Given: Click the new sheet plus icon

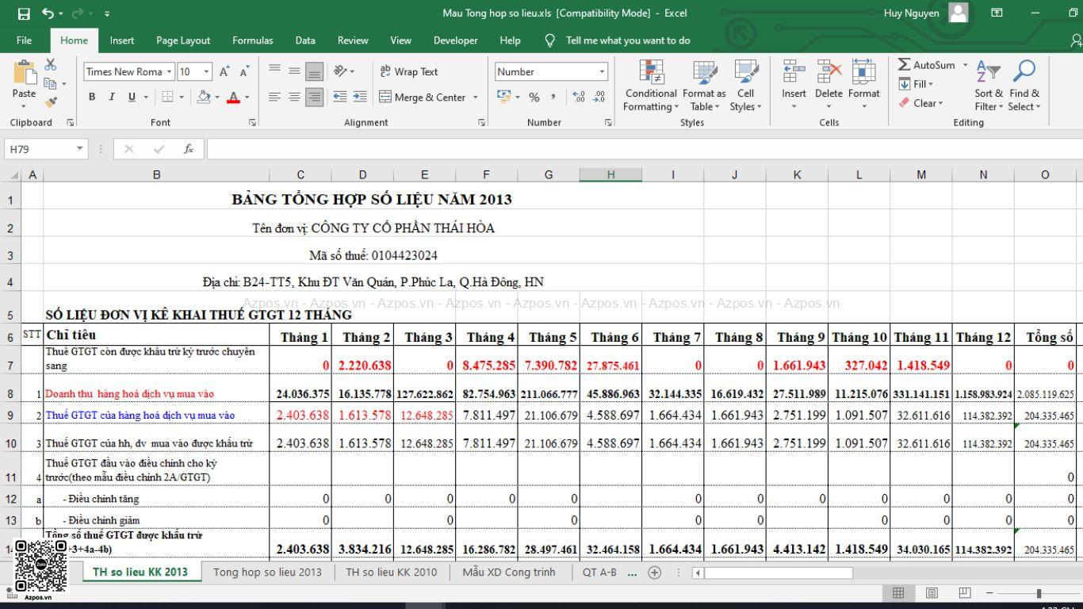Looking at the screenshot, I should click(x=654, y=573).
